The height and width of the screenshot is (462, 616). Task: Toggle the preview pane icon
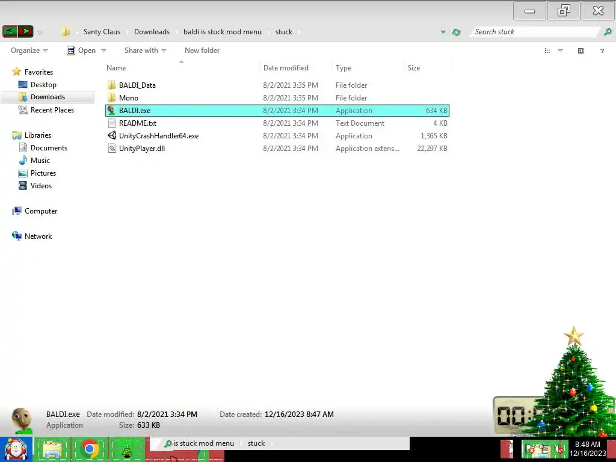tap(581, 51)
